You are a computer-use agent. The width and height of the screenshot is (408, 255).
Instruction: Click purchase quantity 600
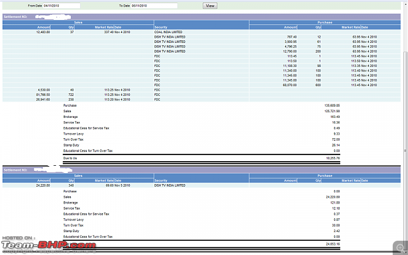click(x=318, y=85)
